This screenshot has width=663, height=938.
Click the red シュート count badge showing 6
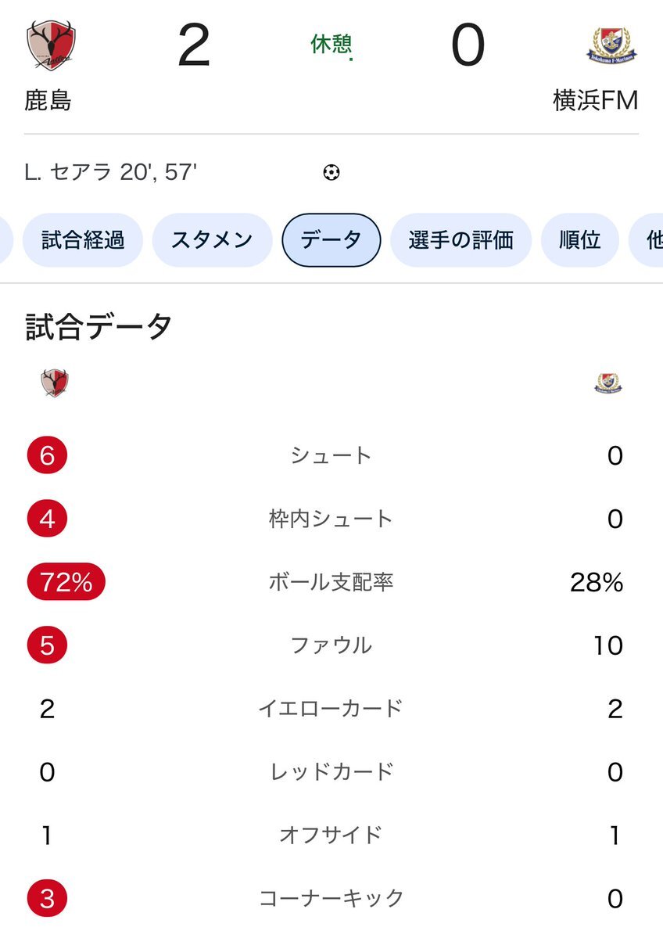(47, 455)
